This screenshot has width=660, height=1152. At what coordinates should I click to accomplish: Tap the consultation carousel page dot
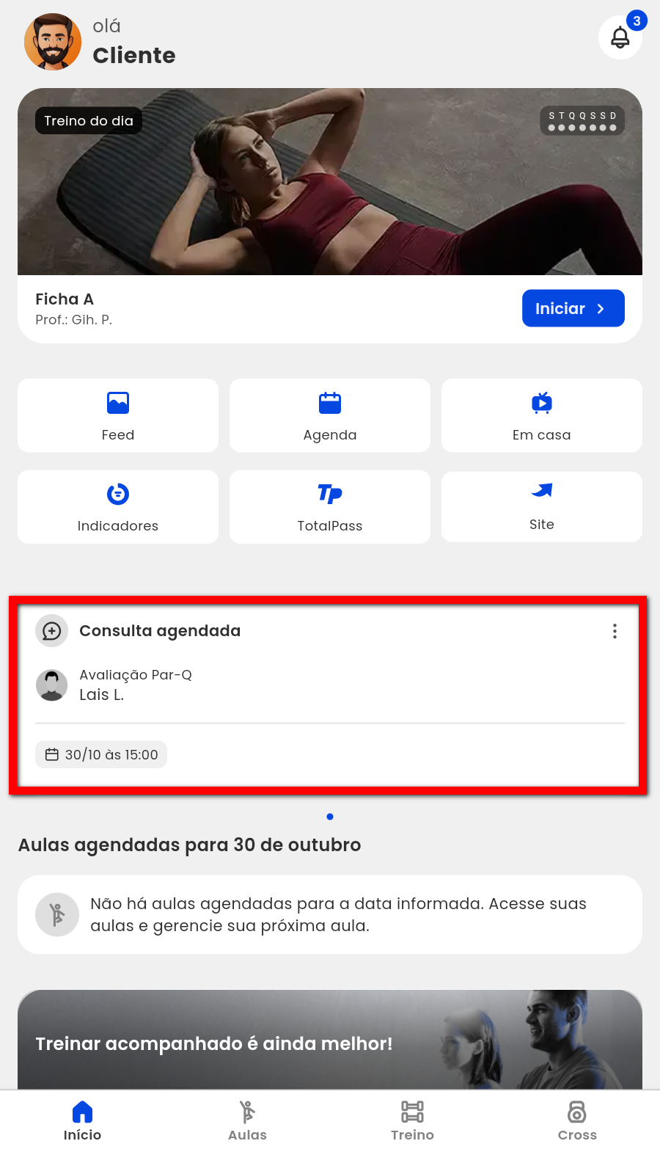(x=330, y=817)
